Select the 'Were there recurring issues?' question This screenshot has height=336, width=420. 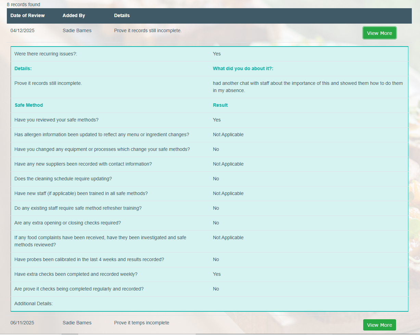pos(46,54)
